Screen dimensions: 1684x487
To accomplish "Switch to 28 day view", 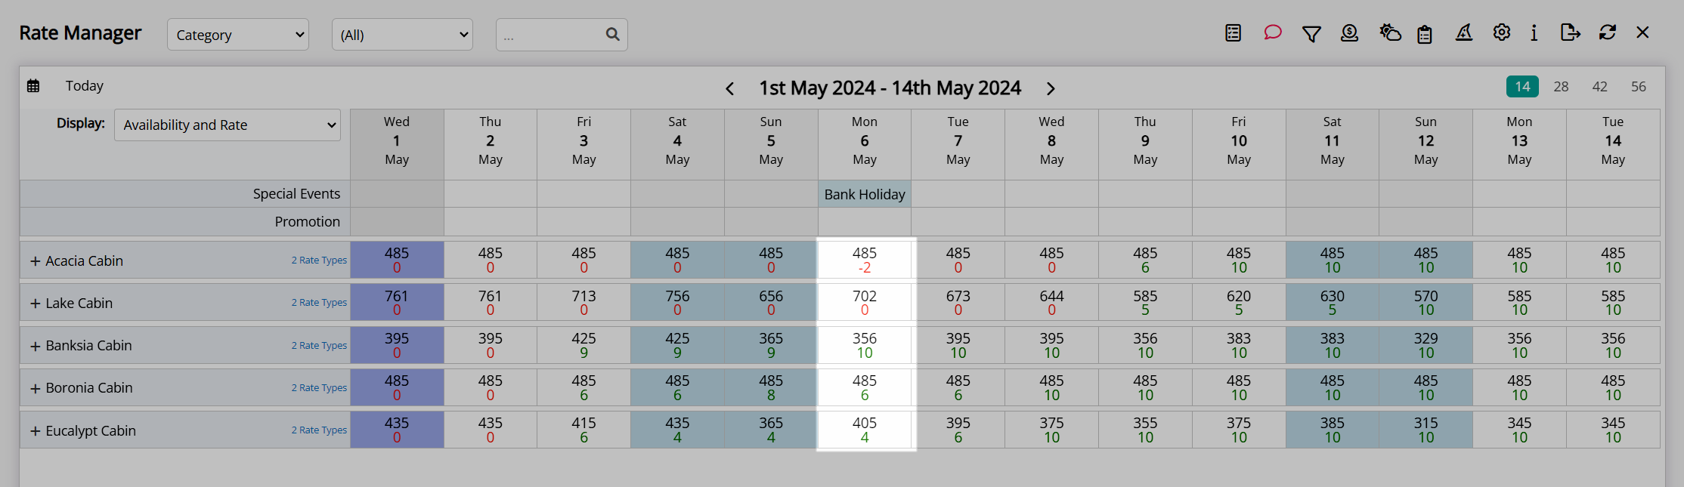I will coord(1561,87).
